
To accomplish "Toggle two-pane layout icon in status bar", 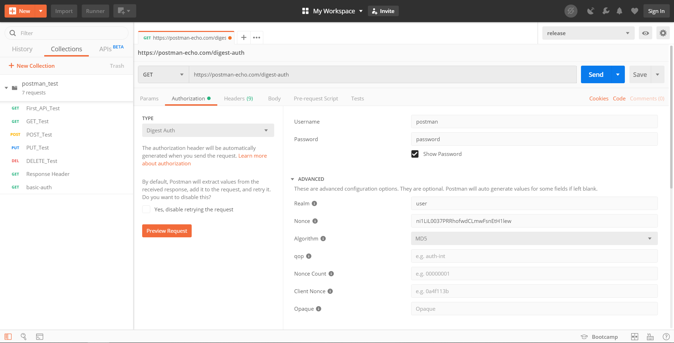I will [635, 337].
